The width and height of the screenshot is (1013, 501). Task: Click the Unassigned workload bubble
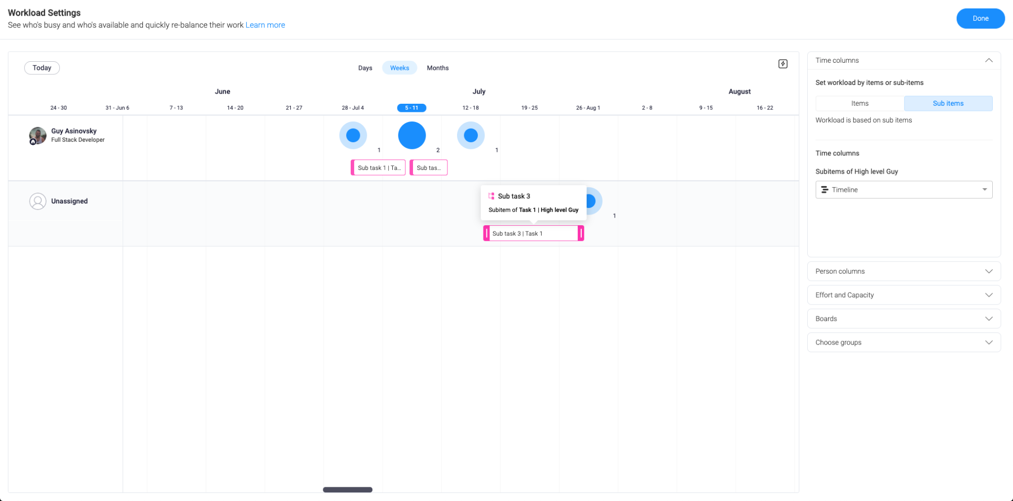point(594,201)
